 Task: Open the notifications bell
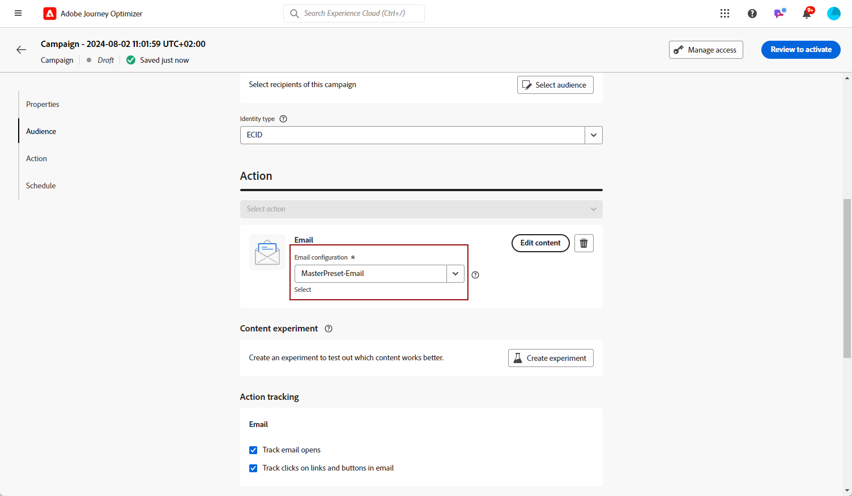[x=807, y=14]
